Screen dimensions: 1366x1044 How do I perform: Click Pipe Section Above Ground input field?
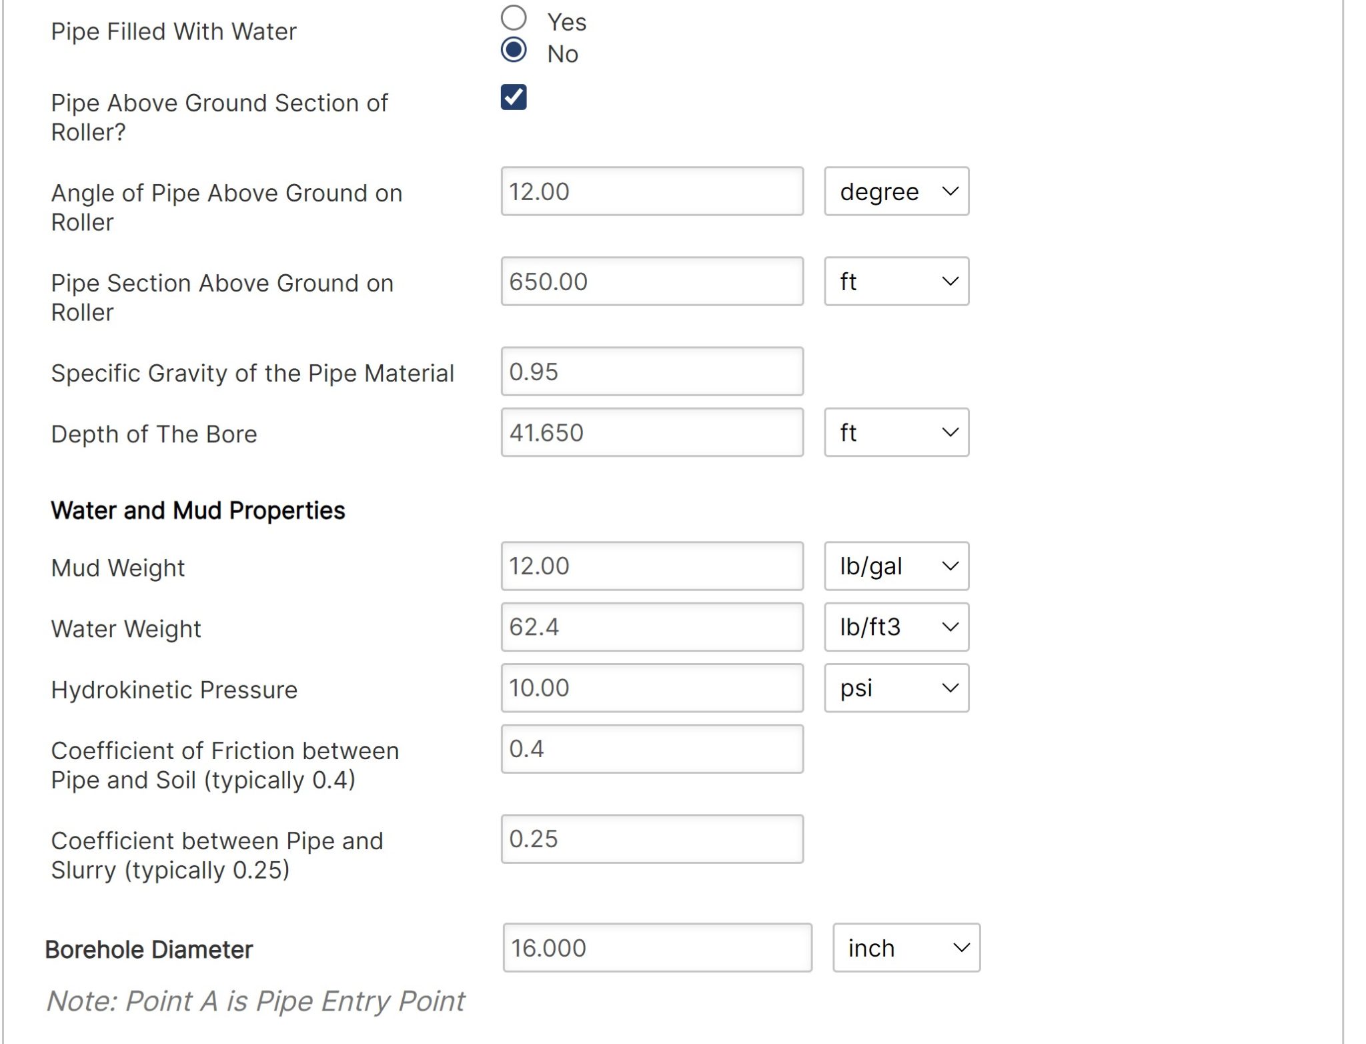pyautogui.click(x=652, y=282)
